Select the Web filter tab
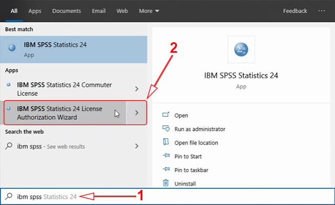335x205 pixels. pos(122,11)
